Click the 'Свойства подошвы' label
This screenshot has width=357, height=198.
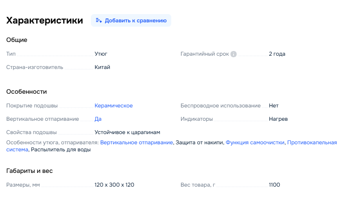[x=31, y=133]
